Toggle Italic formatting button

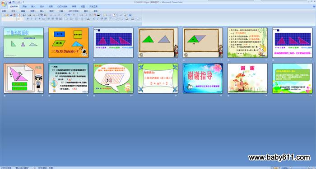click(32, 19)
